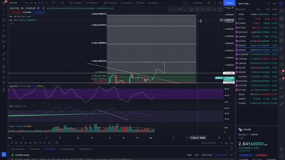Viewport: 285px width, 160px height.
Task: Choose the text annotation tool
Action: [x=4, y=31]
